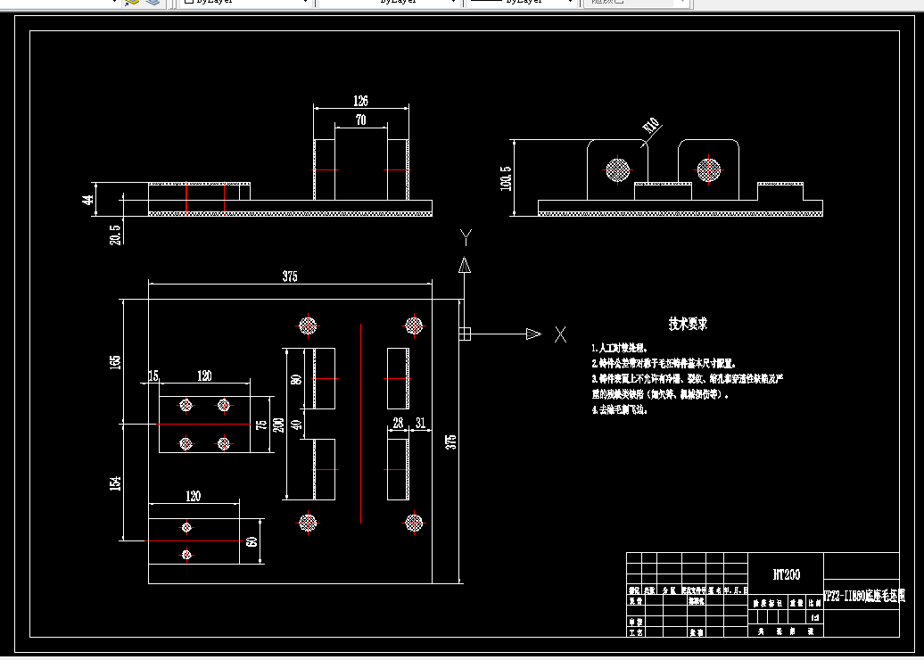Click the R10 radius label
This screenshot has width=924, height=660.
click(652, 126)
